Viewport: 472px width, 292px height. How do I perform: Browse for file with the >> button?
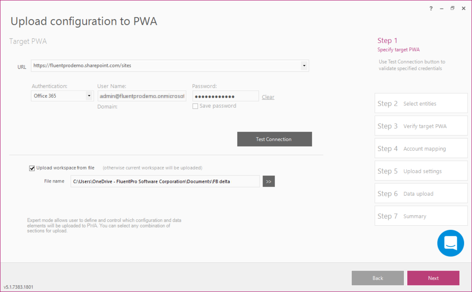tap(269, 181)
